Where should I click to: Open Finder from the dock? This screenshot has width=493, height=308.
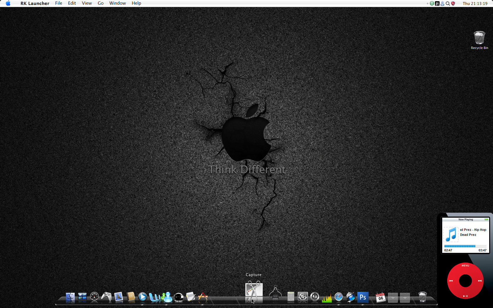70,297
